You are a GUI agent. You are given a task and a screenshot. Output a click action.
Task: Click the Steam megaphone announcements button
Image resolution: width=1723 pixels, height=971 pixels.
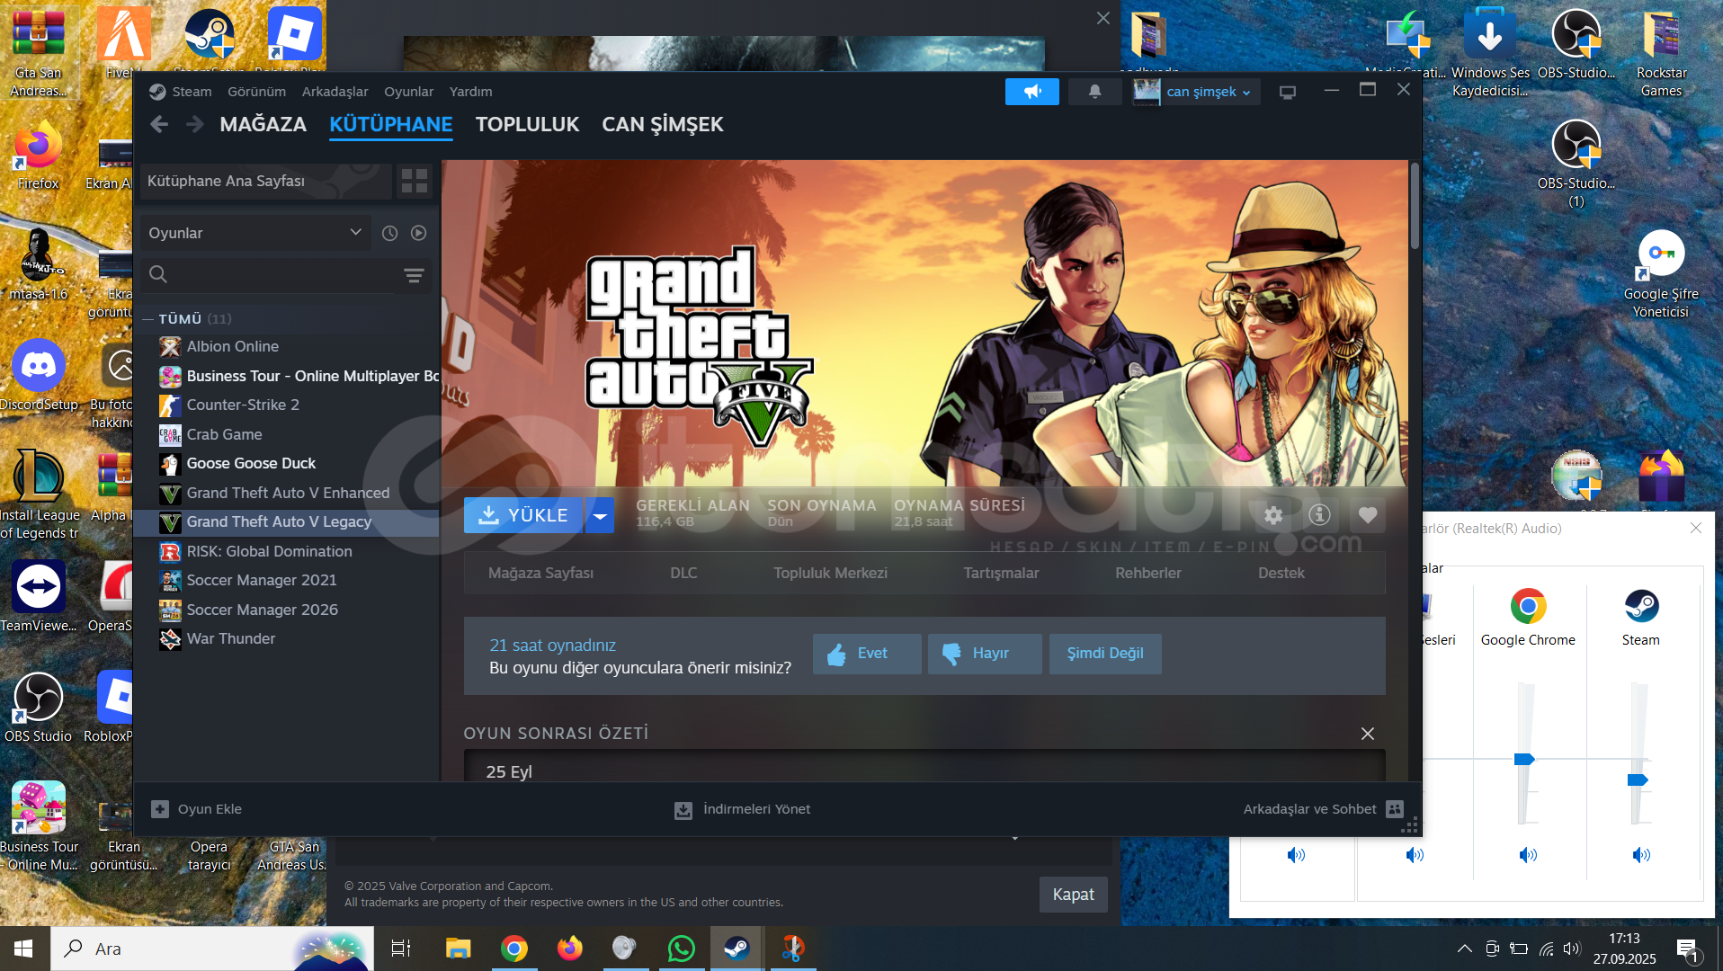click(1031, 92)
